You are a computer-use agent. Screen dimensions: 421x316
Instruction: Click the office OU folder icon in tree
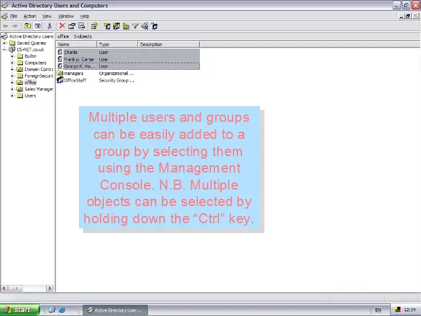pos(20,82)
